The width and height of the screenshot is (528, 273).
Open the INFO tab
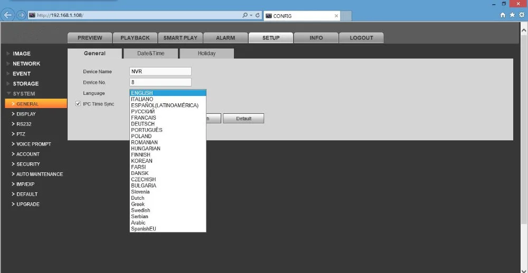[x=316, y=38]
